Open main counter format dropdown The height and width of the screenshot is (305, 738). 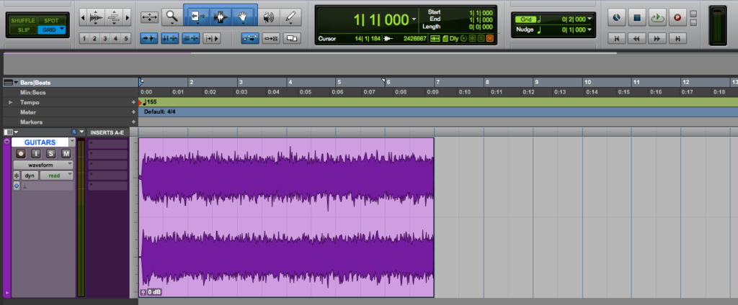point(414,19)
